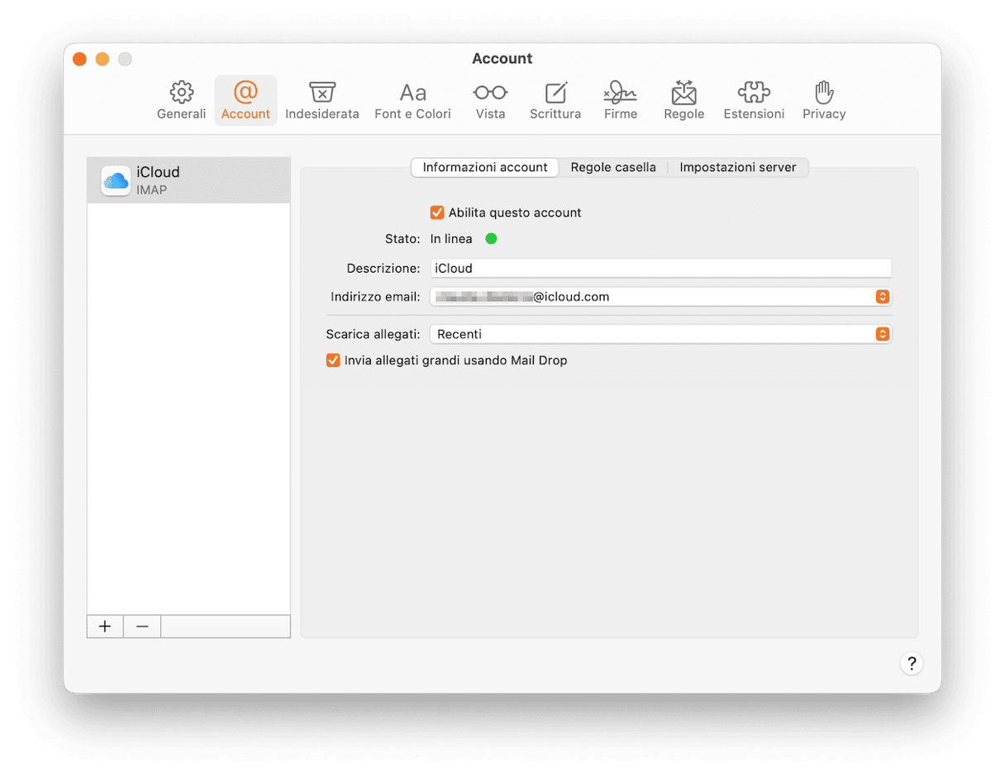Open the Firme signatures pane
This screenshot has height=777, width=1005.
pos(621,101)
